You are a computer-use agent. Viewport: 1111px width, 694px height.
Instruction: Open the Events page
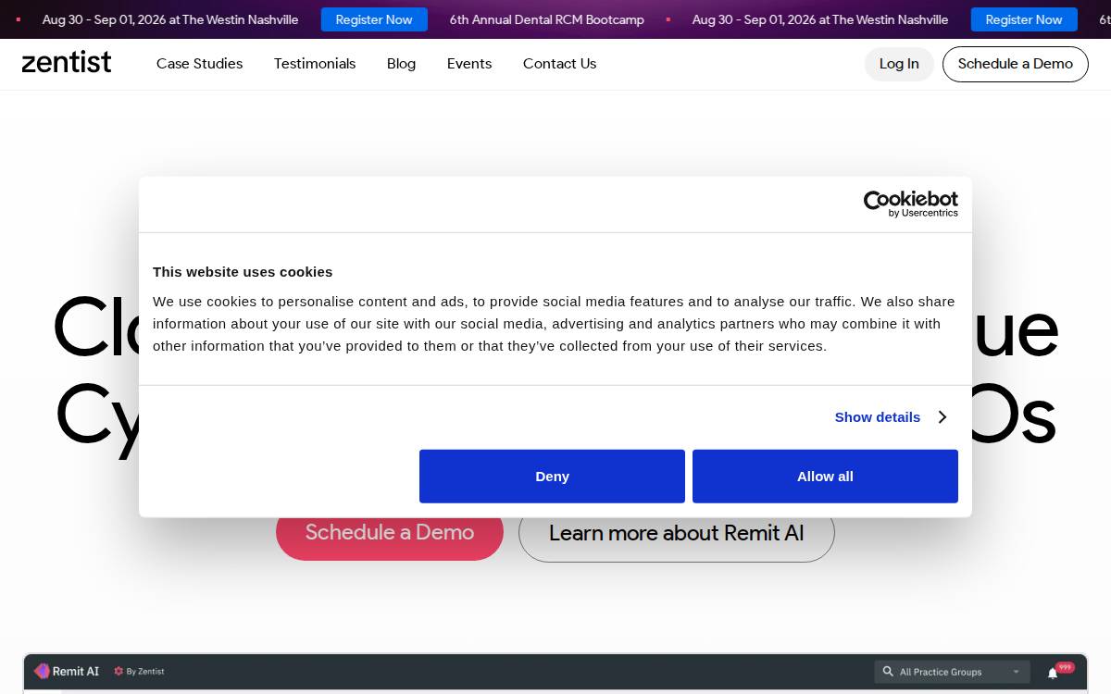[469, 64]
